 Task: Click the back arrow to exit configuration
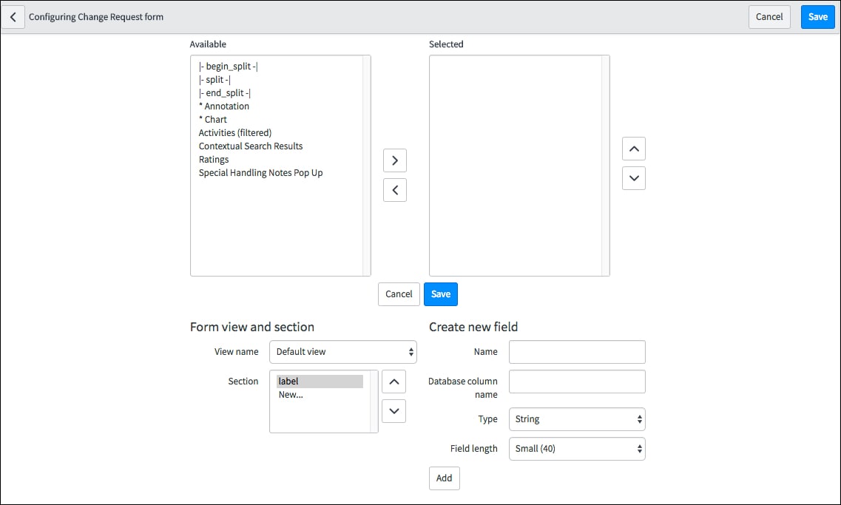pos(13,16)
